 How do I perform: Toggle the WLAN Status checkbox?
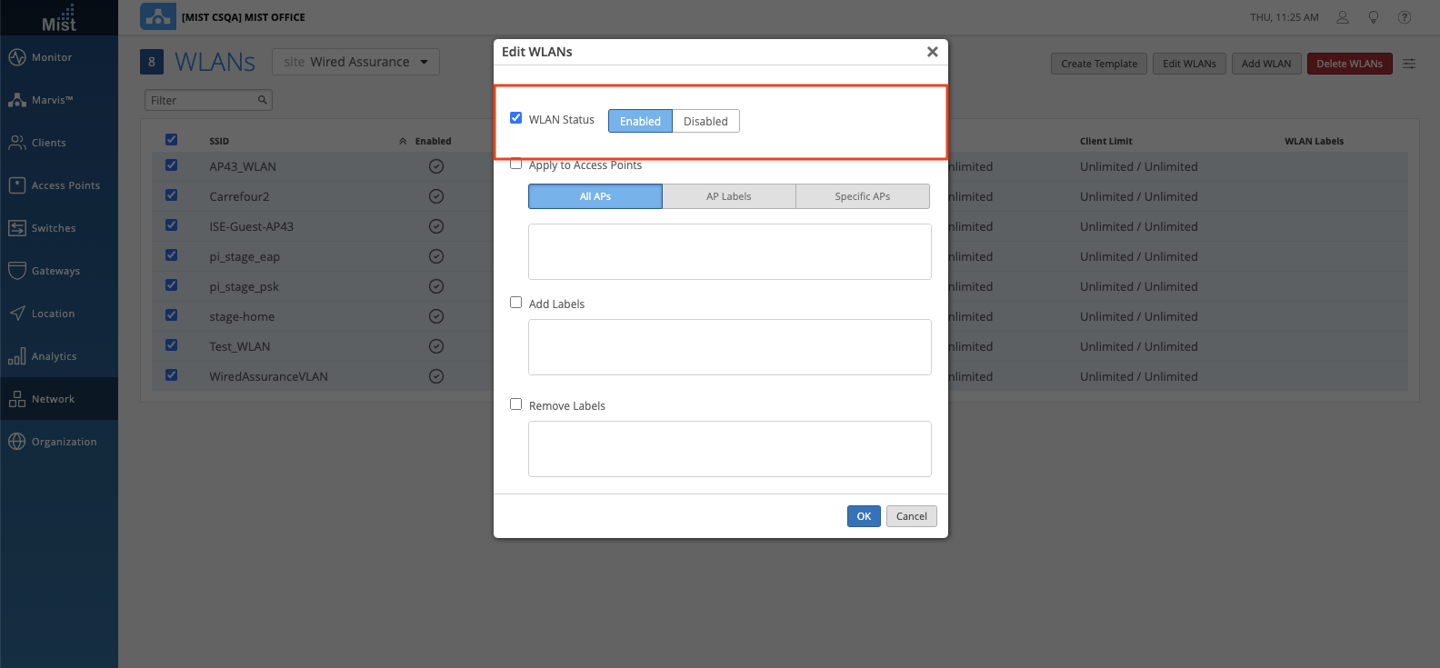coord(516,118)
